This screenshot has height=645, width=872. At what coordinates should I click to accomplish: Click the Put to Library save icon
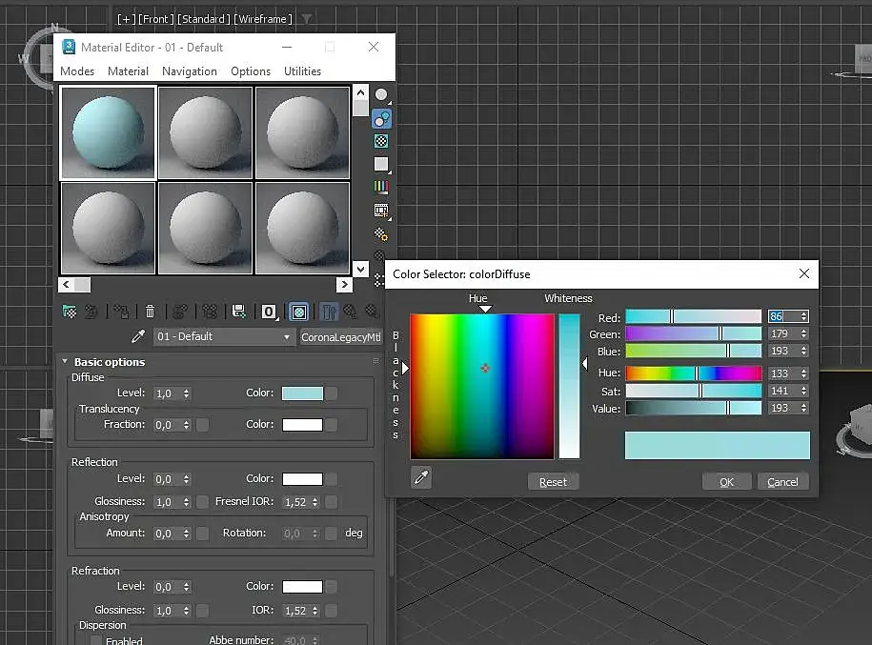click(x=238, y=312)
